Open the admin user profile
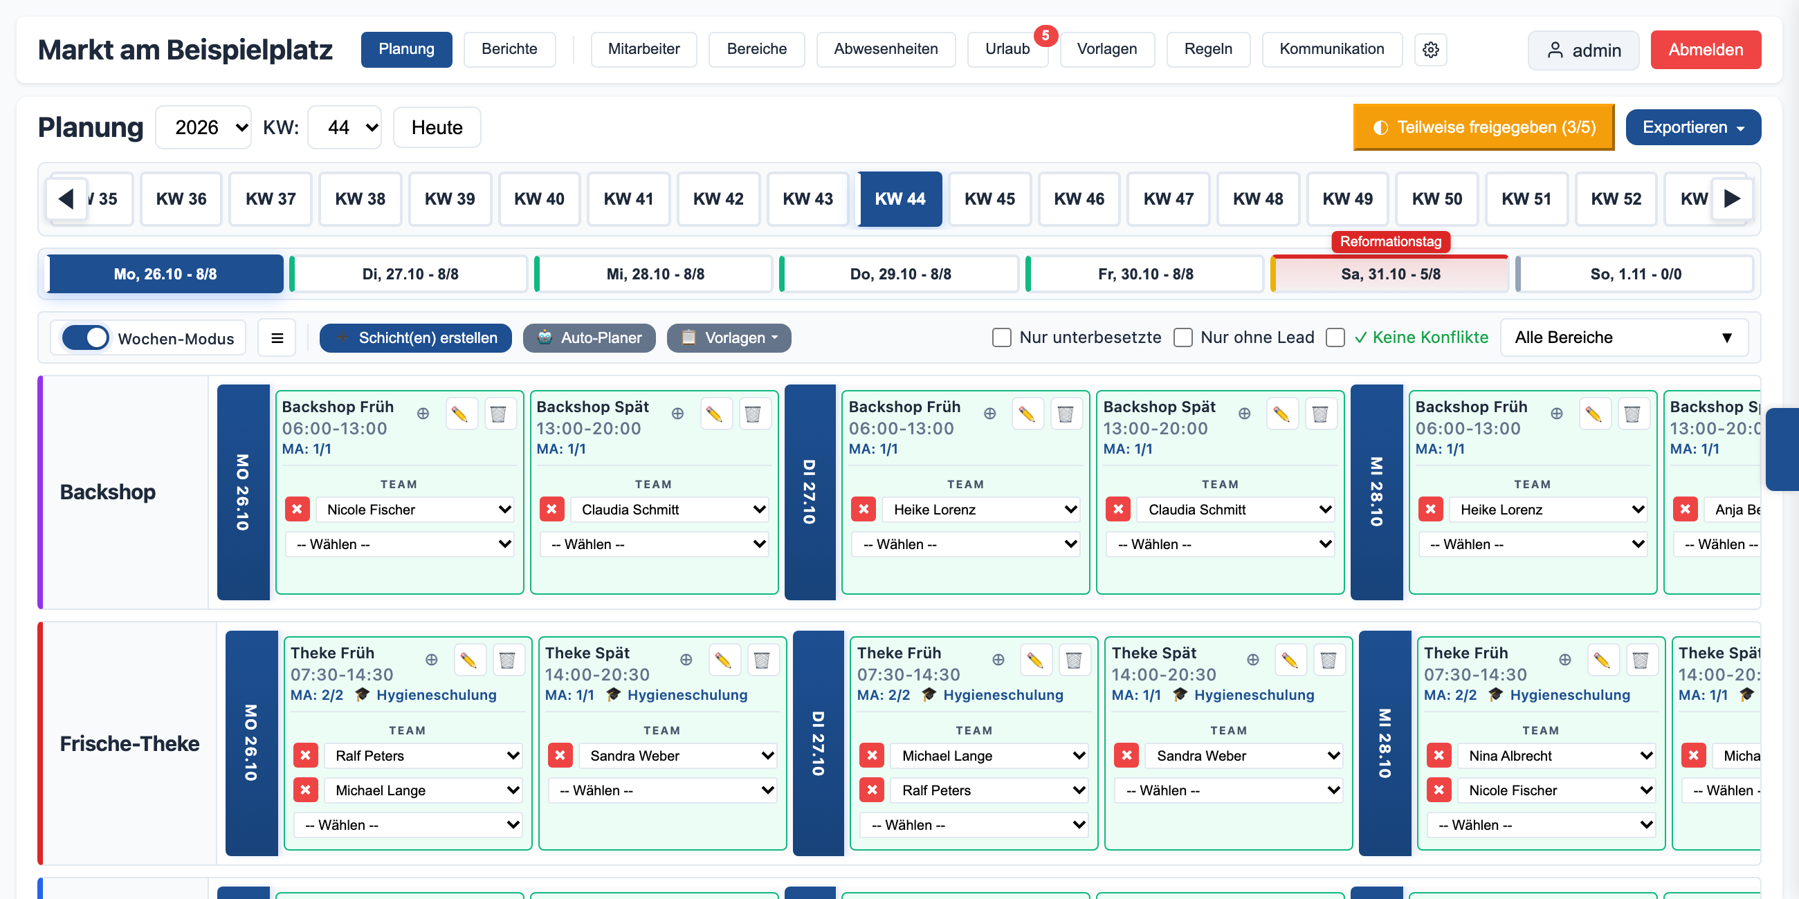Viewport: 1799px width, 899px height. 1582,50
